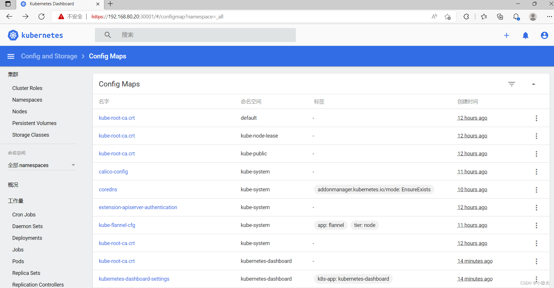The image size is (554, 288).
Task: Click the k8s-app: kubernetes-dashboard label chip
Action: [x=353, y=279]
